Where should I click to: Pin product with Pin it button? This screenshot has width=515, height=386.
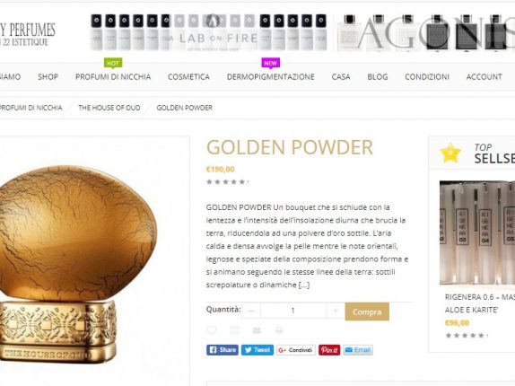point(329,350)
